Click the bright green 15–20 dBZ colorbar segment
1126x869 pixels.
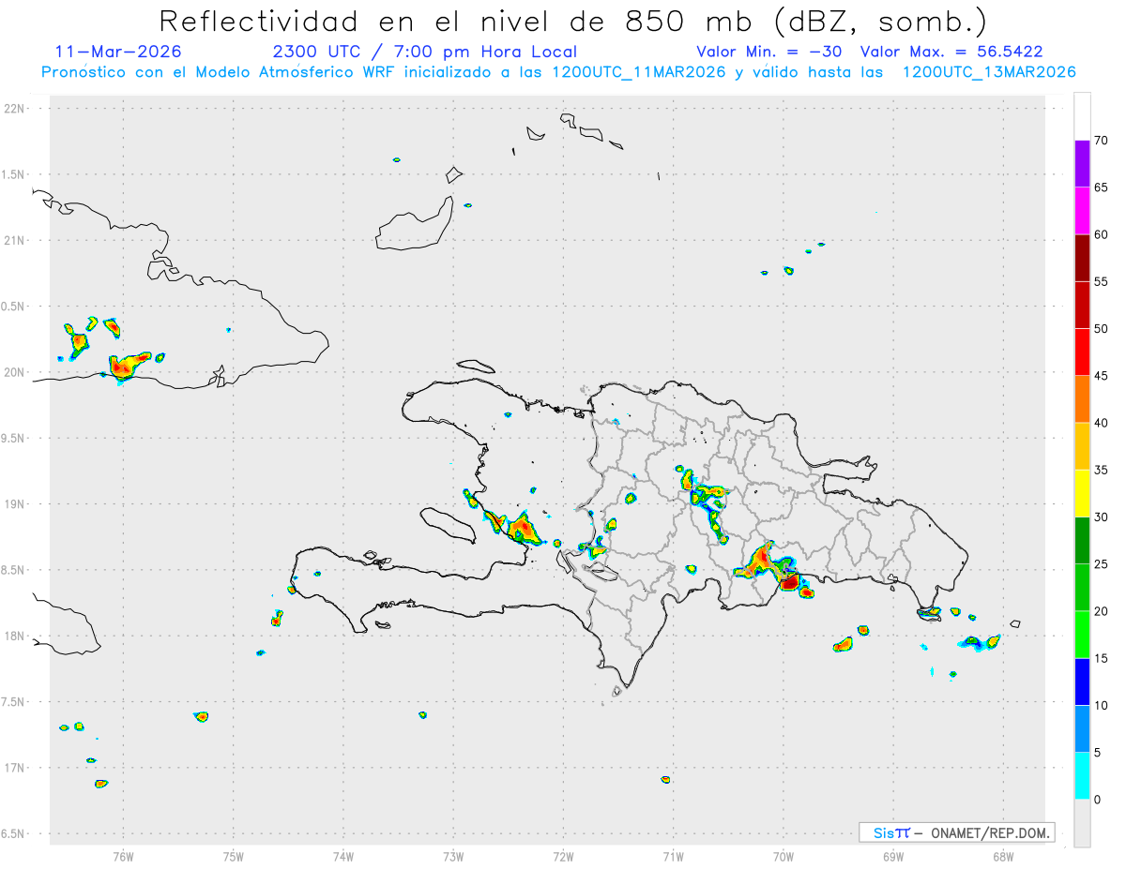coord(1082,635)
